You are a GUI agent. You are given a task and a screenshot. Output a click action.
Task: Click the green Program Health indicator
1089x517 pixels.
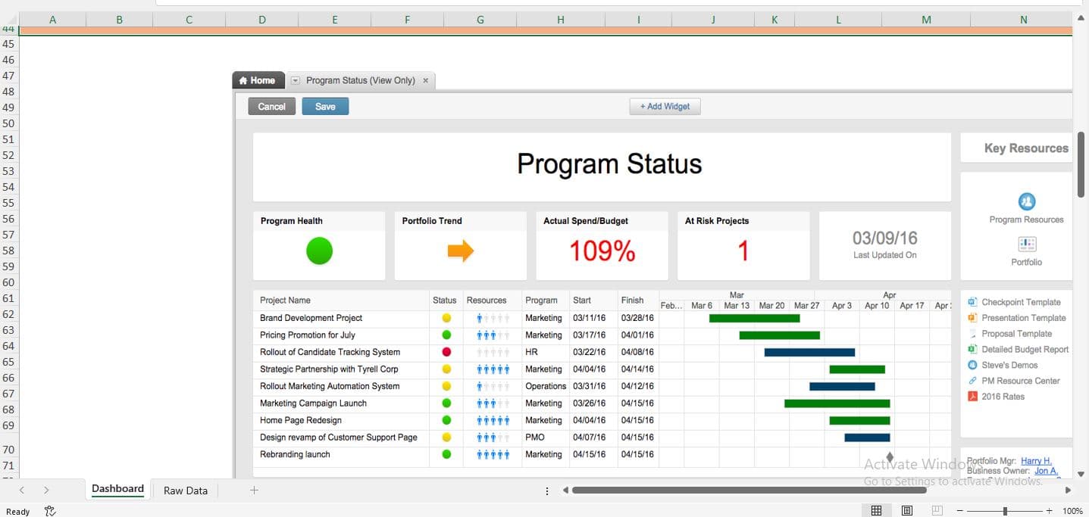click(x=319, y=251)
